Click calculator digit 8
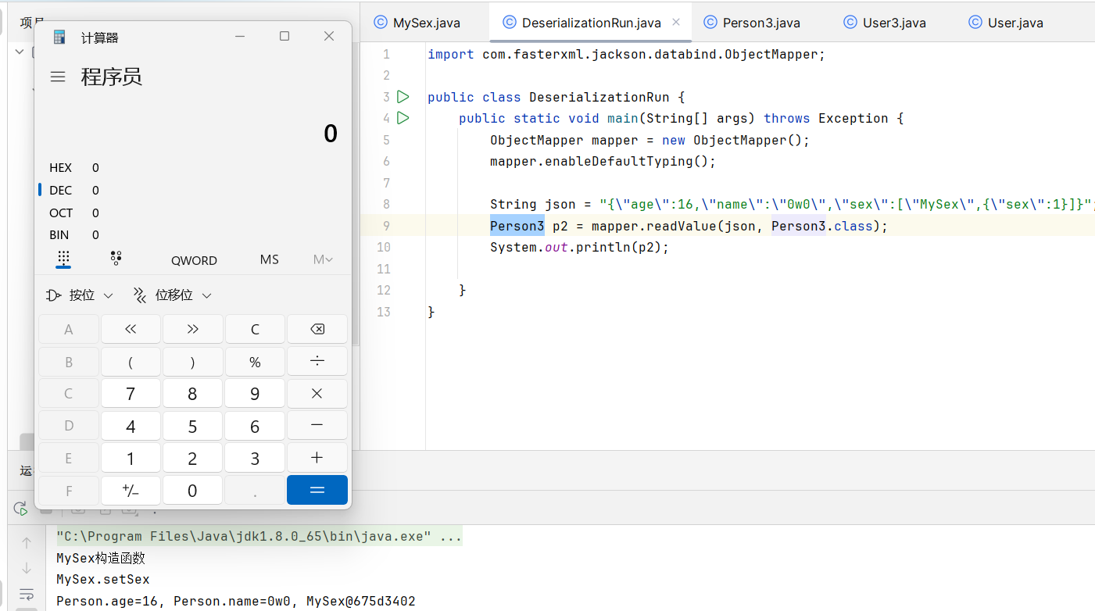Viewport: 1095px width, 611px height. (x=192, y=394)
